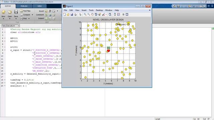Click the Uncomment icon in Comment row
The width and height of the screenshot is (214, 120).
tap(50, 15)
